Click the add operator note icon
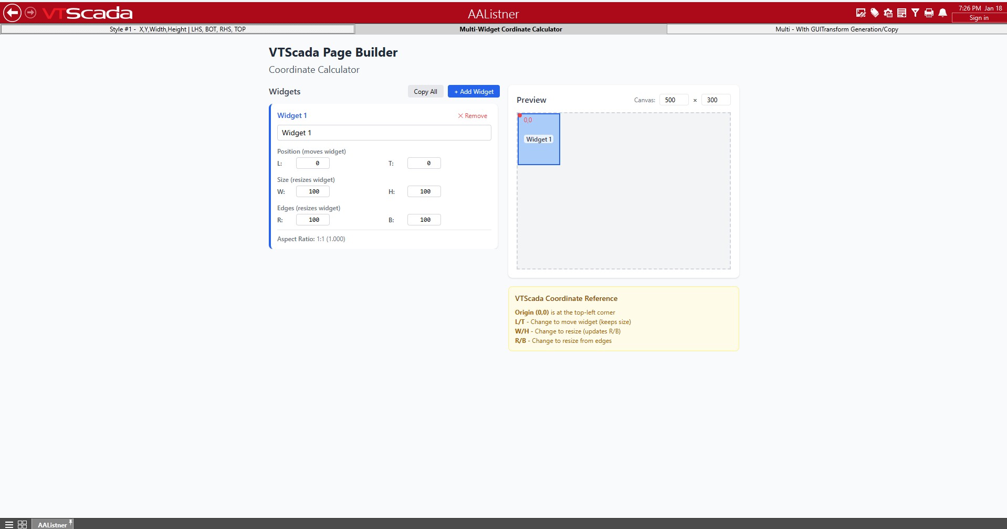 902,13
